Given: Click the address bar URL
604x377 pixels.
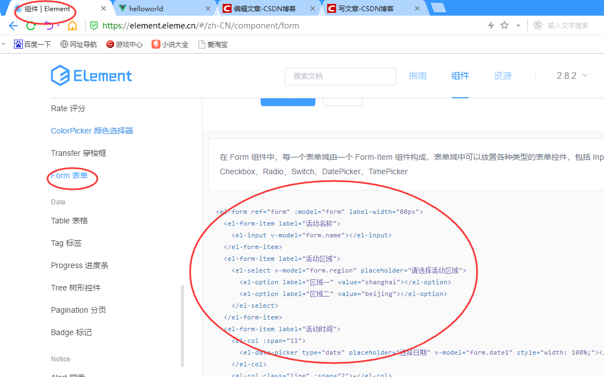Looking at the screenshot, I should pos(201,26).
